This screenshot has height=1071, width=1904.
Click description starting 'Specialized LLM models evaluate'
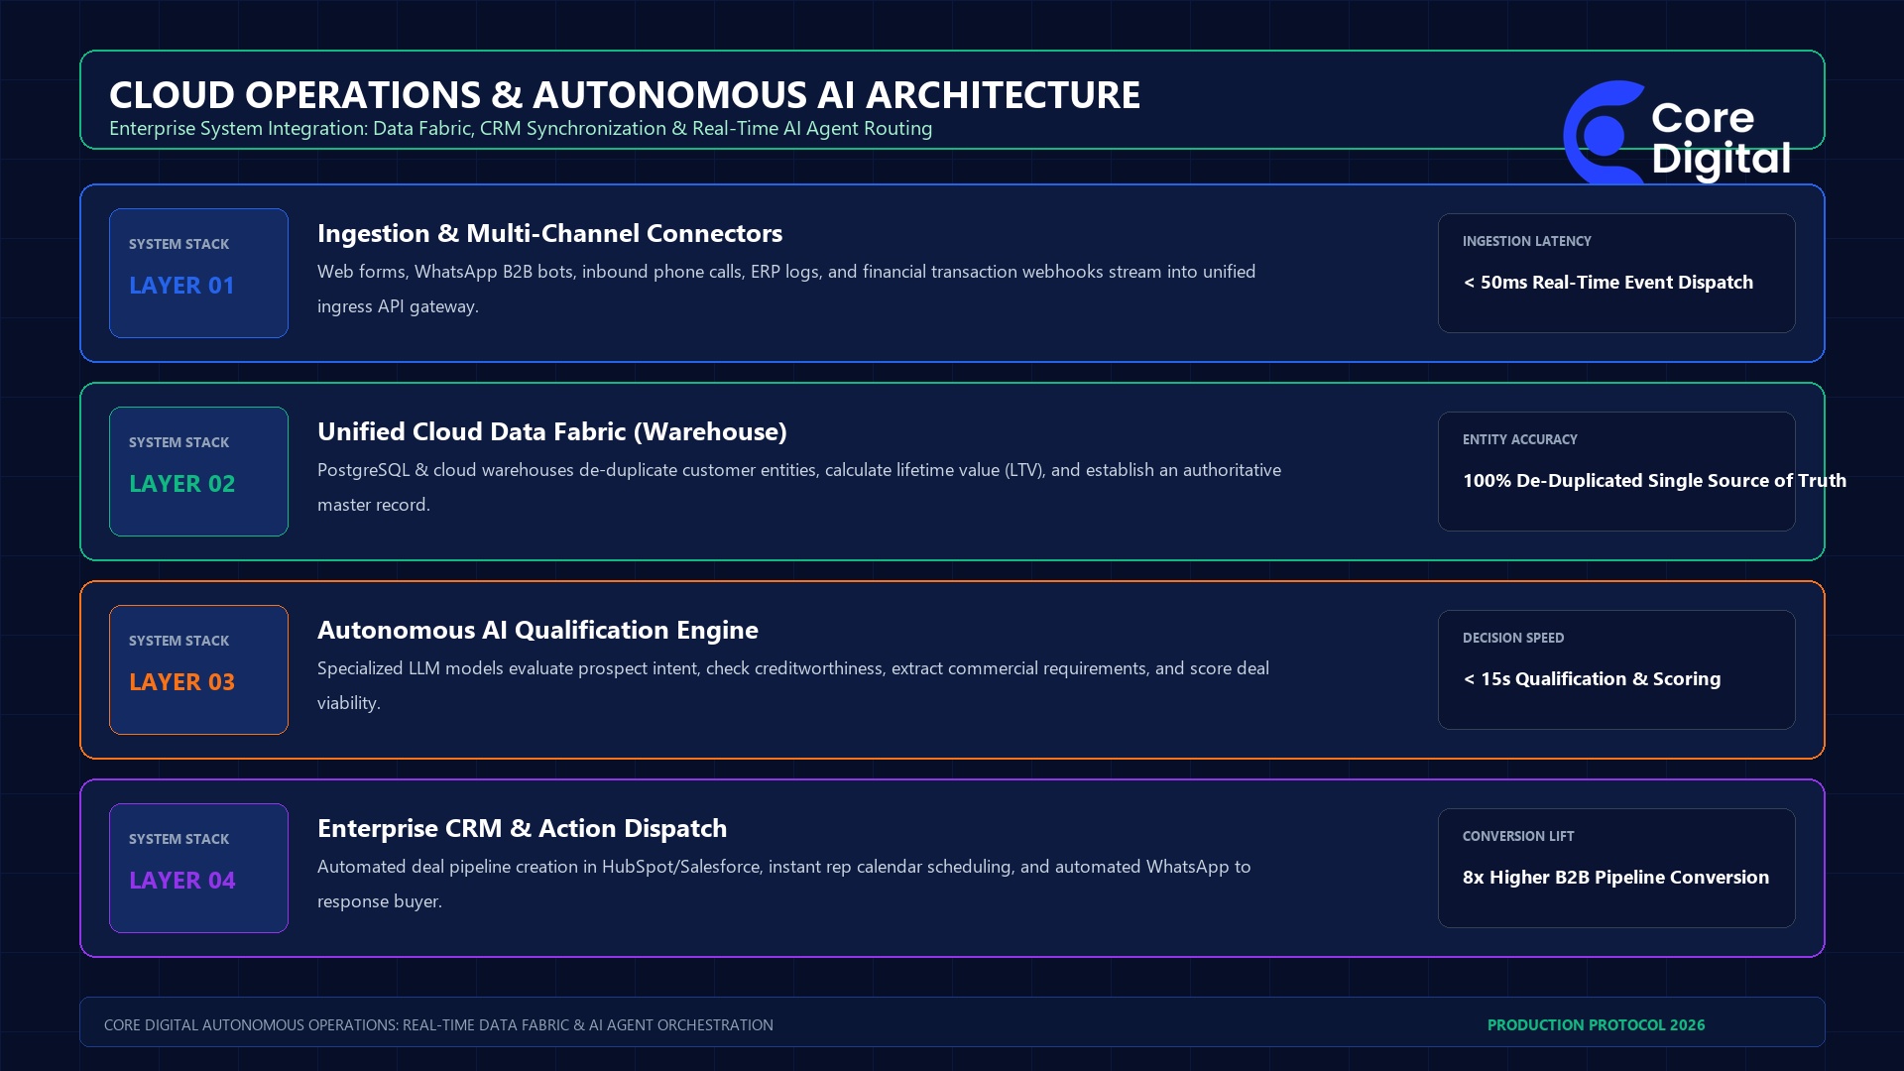793,685
